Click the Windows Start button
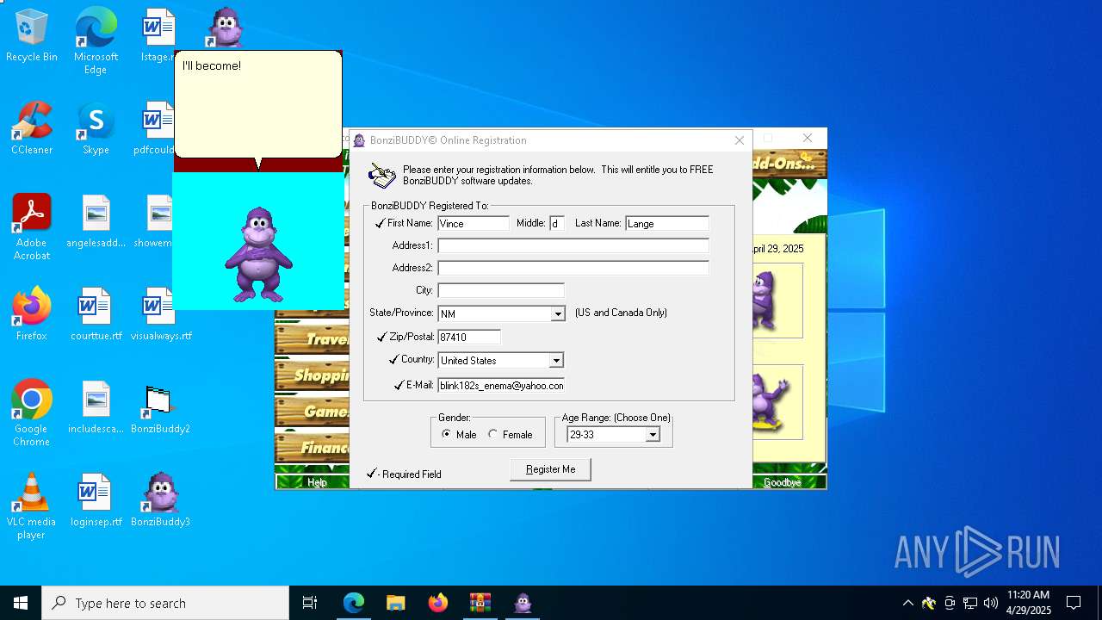The width and height of the screenshot is (1102, 620). (x=21, y=603)
